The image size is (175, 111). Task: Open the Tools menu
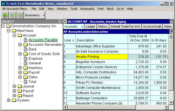click(x=74, y=9)
